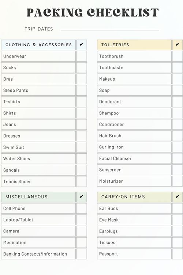
Task: Mark the Ear Buds checkbox
Action: 178,208
